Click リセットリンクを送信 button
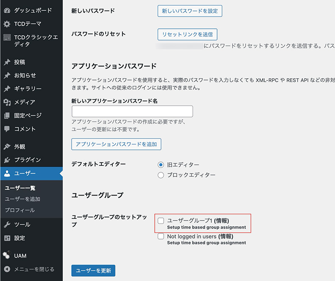This screenshot has width=335, height=281. coord(187,34)
